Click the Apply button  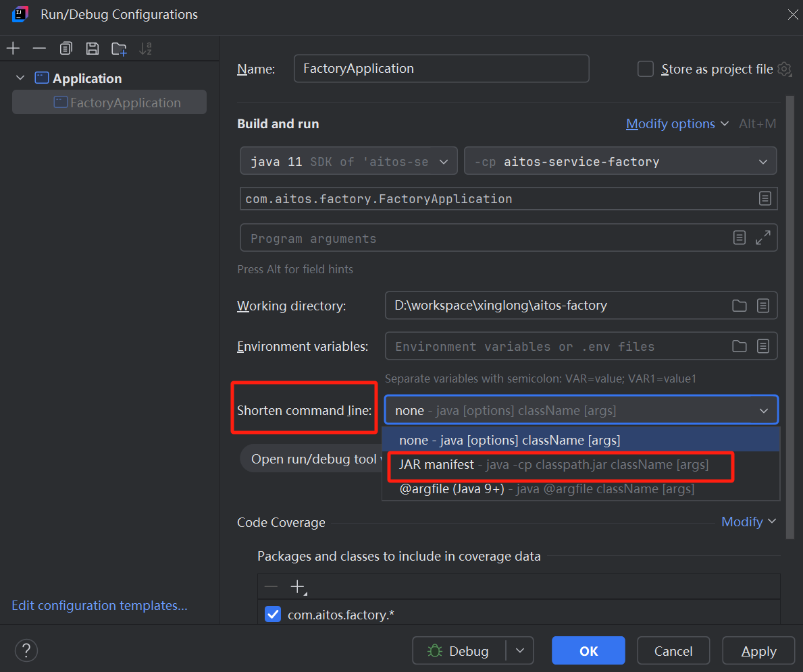758,650
